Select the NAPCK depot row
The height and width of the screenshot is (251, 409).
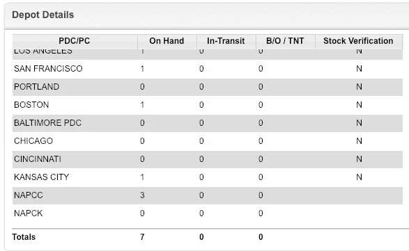pyautogui.click(x=208, y=213)
